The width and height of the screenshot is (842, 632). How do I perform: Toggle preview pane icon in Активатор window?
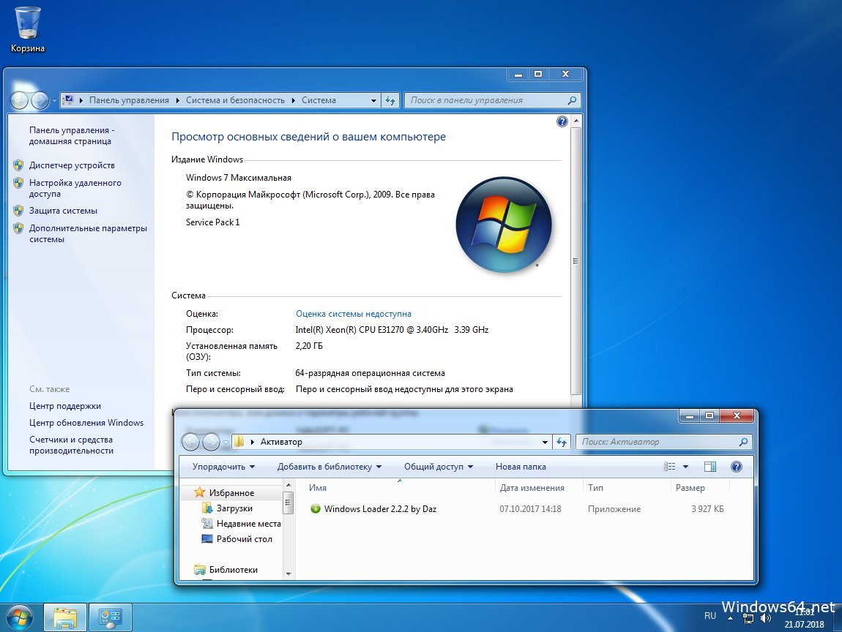click(x=710, y=467)
